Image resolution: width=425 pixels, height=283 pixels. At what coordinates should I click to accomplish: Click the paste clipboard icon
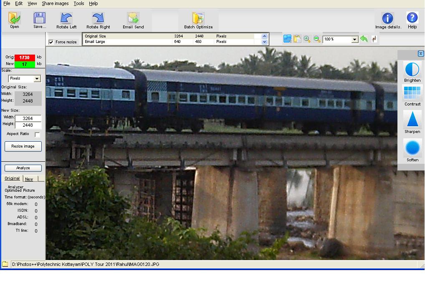click(297, 39)
